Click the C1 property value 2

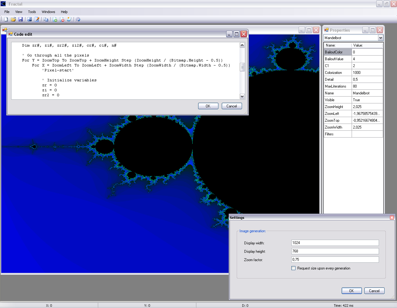tap(367, 66)
